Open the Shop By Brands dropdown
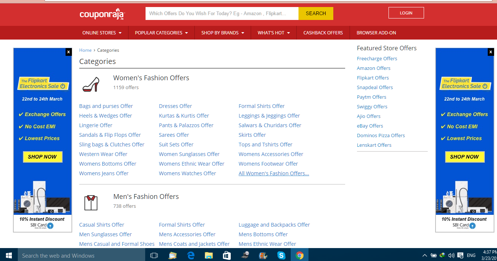Viewport: 497px width, 261px height. [223, 33]
